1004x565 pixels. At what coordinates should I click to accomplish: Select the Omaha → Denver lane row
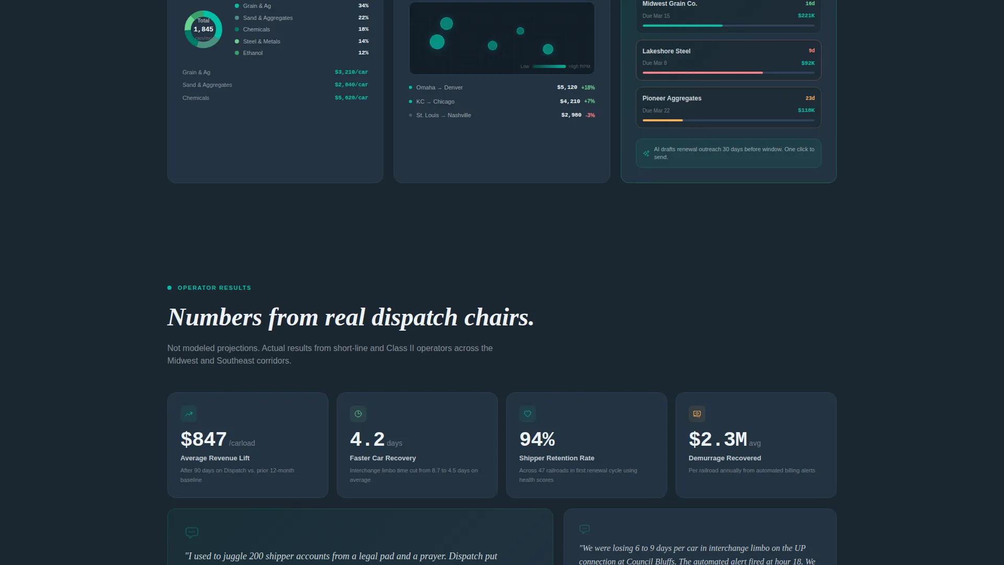(502, 87)
